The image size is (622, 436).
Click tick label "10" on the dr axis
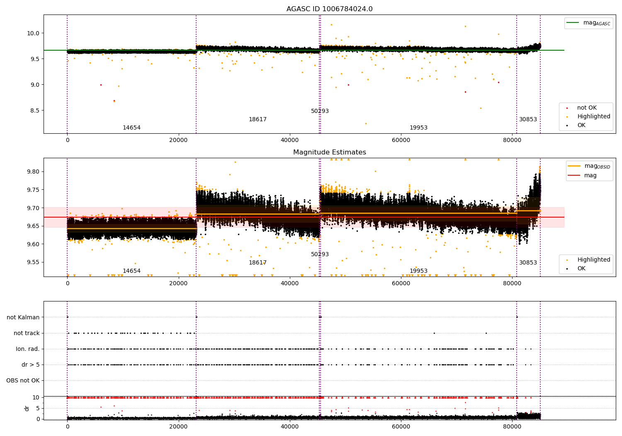coord(36,397)
